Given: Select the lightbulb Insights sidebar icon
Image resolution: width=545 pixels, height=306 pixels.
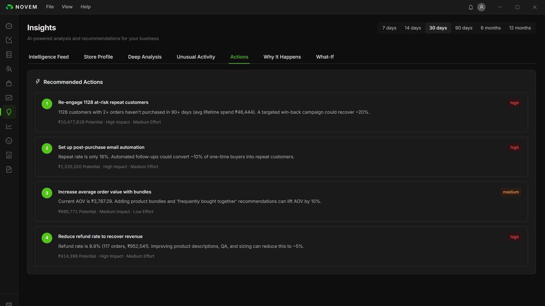Looking at the screenshot, I should [x=9, y=112].
